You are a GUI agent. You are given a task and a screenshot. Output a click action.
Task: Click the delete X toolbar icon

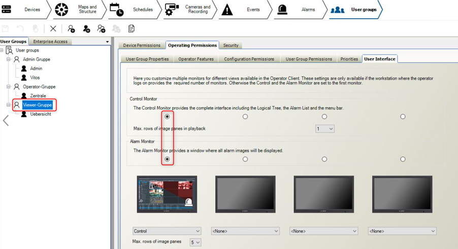pyautogui.click(x=53, y=29)
